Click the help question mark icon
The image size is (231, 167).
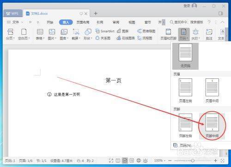coord(209,22)
